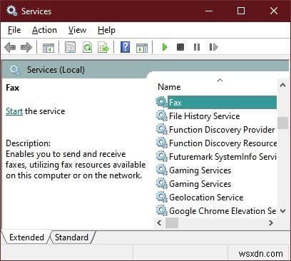Open the Help menu
Screen dimensions: 291x261
[106, 30]
